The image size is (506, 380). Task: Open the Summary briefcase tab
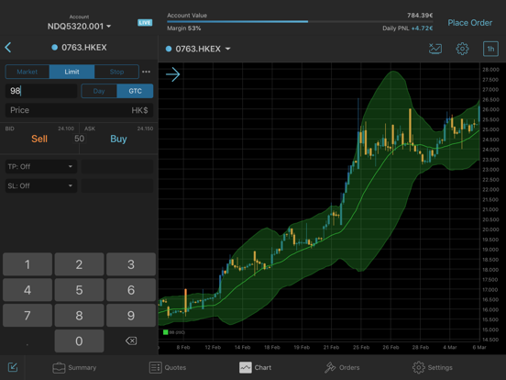[x=74, y=367]
